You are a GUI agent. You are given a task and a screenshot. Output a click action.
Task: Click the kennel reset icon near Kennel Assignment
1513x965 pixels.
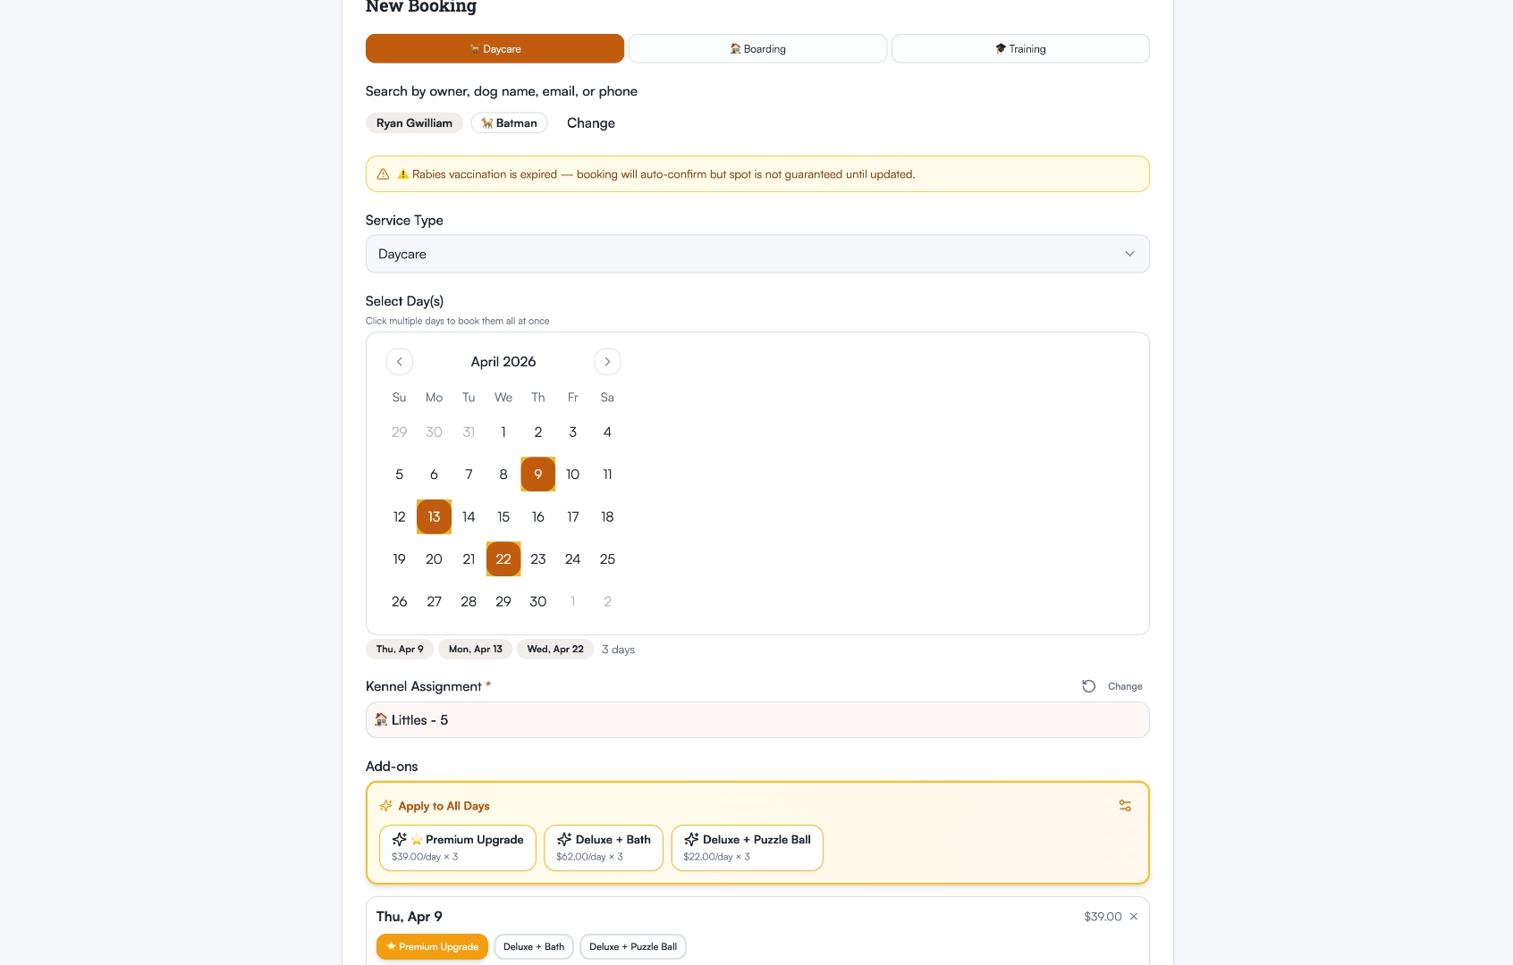(x=1089, y=686)
